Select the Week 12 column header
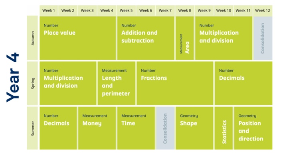 pos(263,10)
